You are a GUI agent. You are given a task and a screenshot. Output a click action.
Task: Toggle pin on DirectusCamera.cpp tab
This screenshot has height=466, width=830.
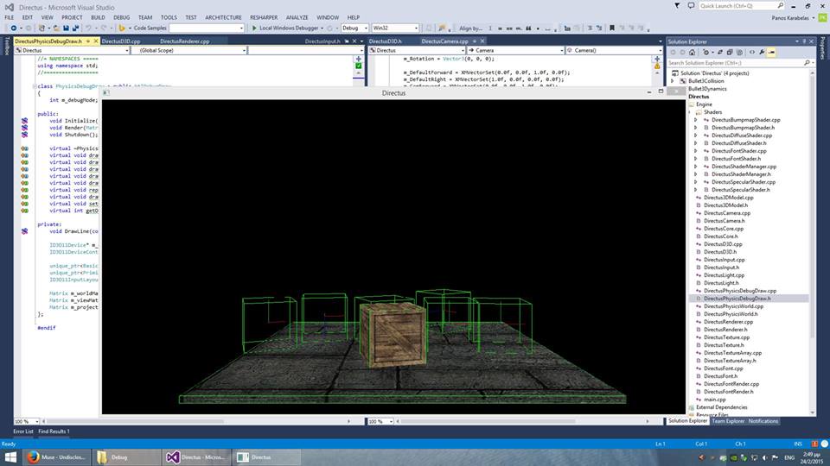475,41
